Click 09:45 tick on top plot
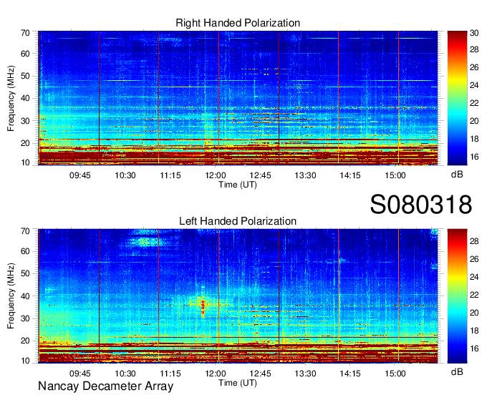The image size is (487, 395). coord(79,175)
